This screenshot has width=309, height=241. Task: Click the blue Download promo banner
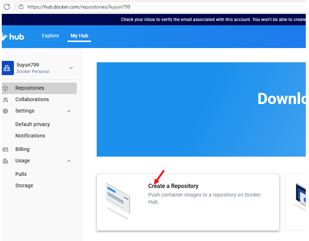click(201, 110)
